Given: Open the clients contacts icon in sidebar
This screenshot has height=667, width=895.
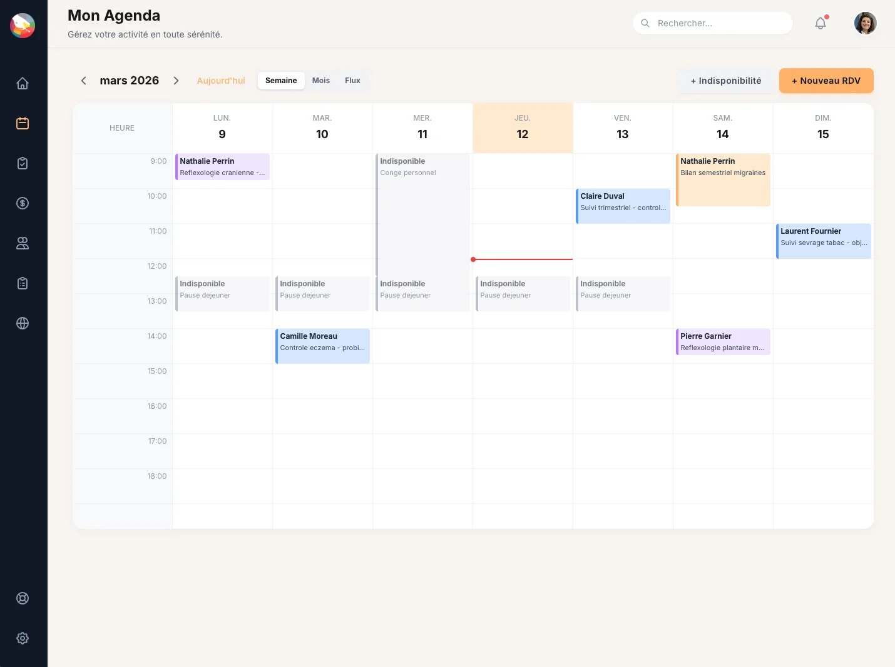Looking at the screenshot, I should point(23,243).
